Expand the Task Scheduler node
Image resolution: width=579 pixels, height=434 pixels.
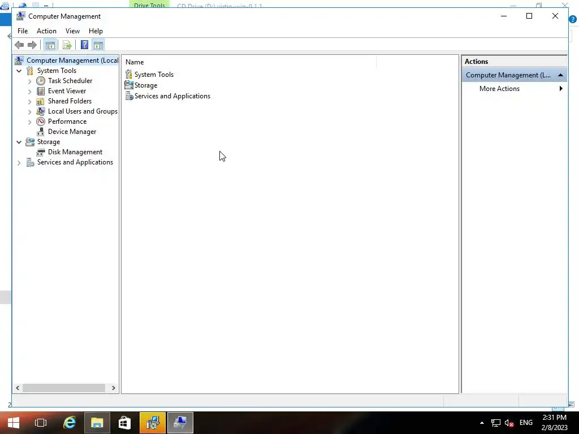click(x=30, y=81)
